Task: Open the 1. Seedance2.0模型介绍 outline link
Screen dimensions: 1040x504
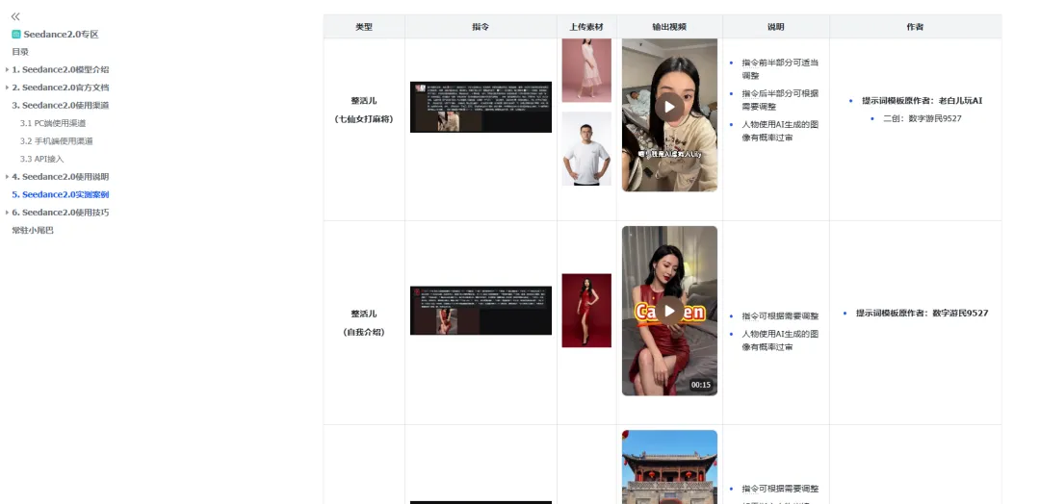Action: (61, 69)
